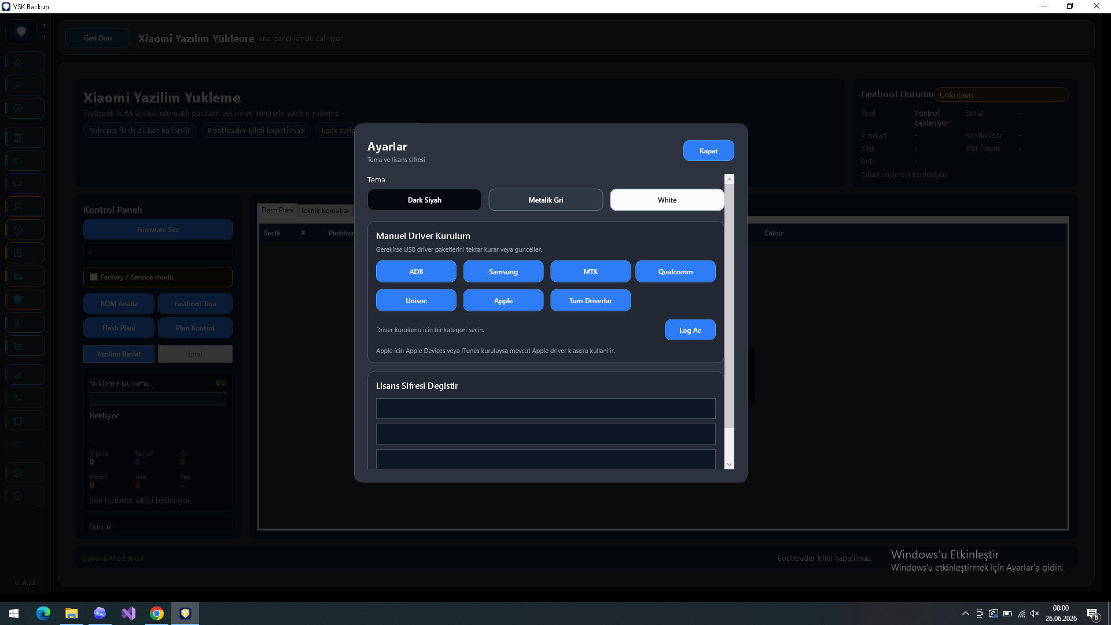1111x625 pixels.
Task: Close the Ayarlar dialog with Kapat
Action: (x=709, y=151)
